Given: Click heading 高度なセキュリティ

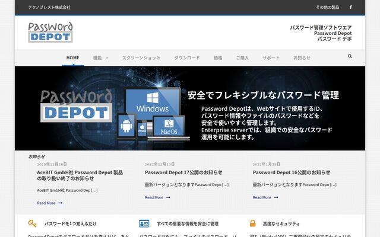Looking at the screenshot, I should tap(281, 224).
